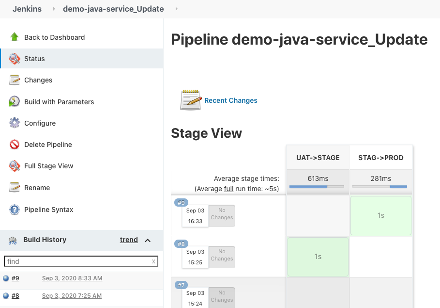440x308 pixels.
Task: Click the Full Stage View magnifier icon
Action: pyautogui.click(x=15, y=166)
